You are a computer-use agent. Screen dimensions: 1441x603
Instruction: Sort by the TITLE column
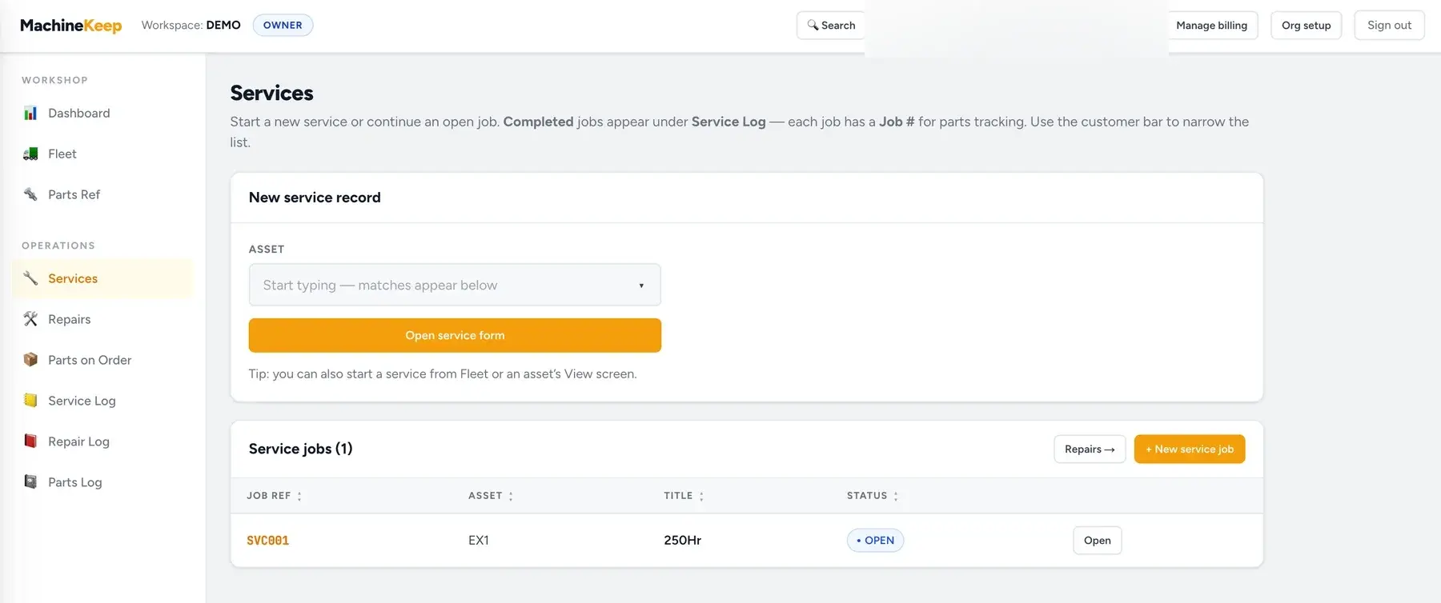[684, 496]
